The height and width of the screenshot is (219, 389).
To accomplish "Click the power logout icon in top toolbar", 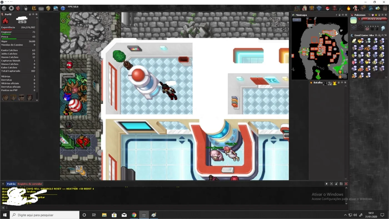I will click(x=4, y=8).
